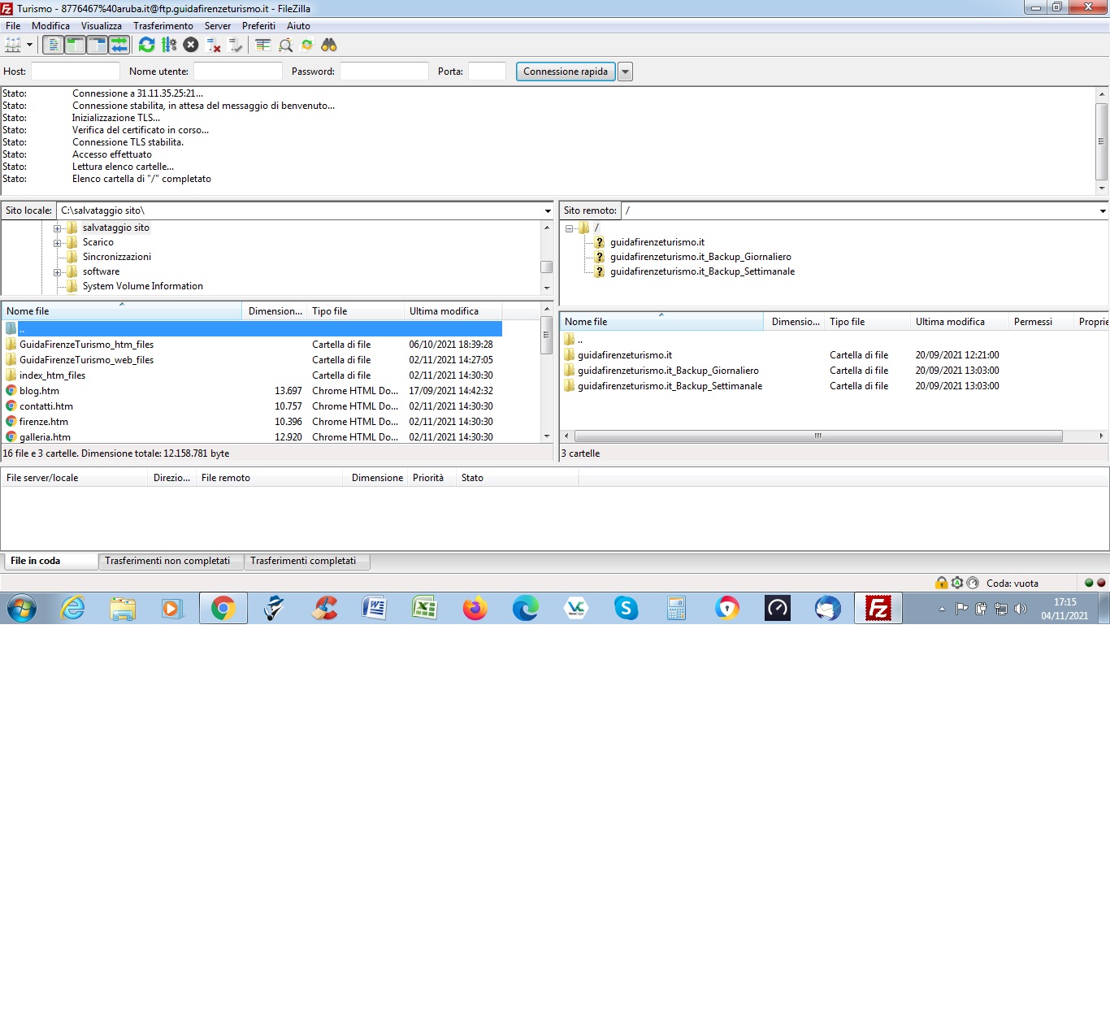Screen dimensions: 1110x1011
Task: Toggle the local directory tree view
Action: (x=75, y=45)
